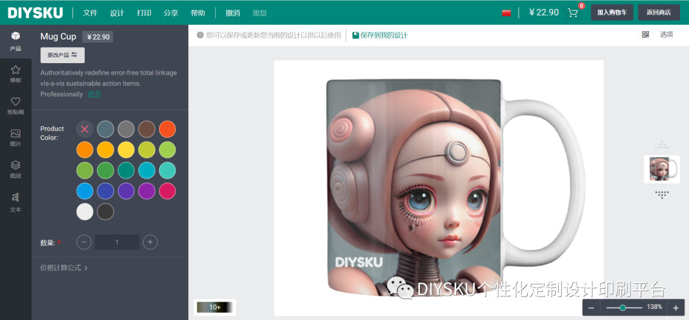Open the 剪贴画 clipart heart tab
This screenshot has height=320, width=689.
click(x=15, y=106)
